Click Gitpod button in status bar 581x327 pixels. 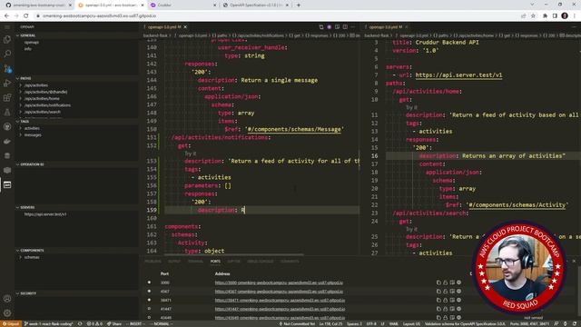click(x=11, y=323)
